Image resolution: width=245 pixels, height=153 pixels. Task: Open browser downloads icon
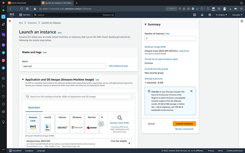pyautogui.click(x=230, y=9)
